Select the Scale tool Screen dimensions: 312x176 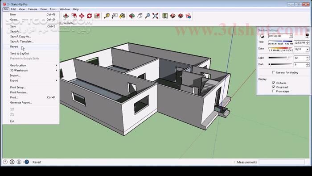[97, 16]
